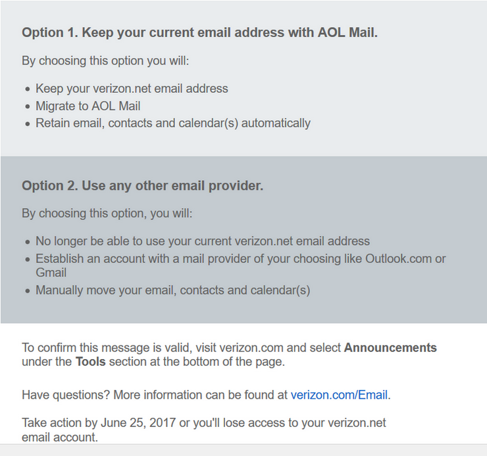Open the verizon.com/Email link
The image size is (487, 456).
(x=339, y=395)
